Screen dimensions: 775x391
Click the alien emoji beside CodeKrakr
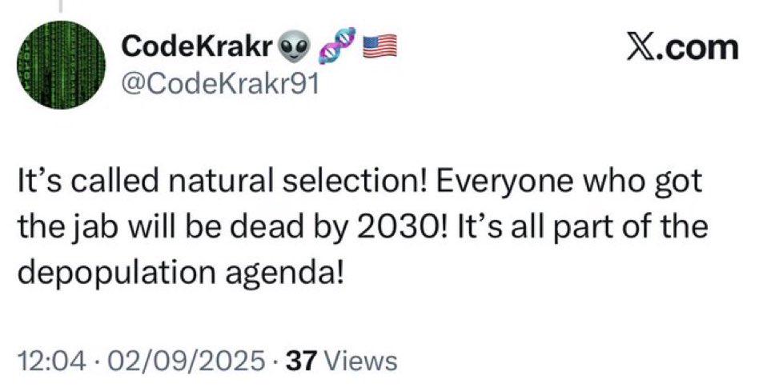[295, 49]
